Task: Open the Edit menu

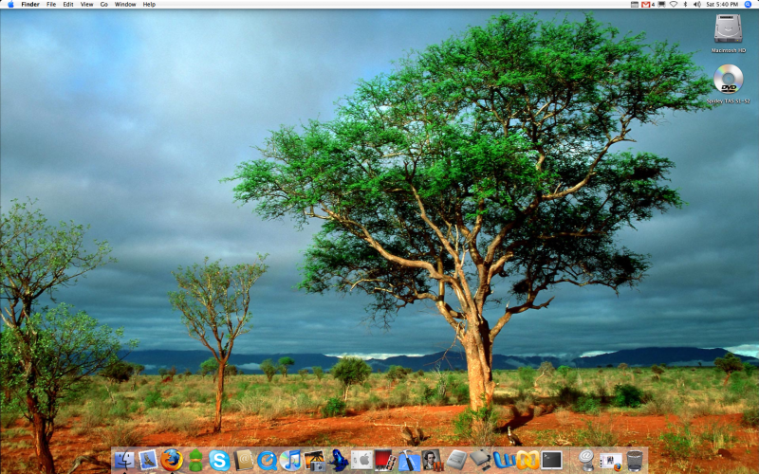Action: coord(68,5)
